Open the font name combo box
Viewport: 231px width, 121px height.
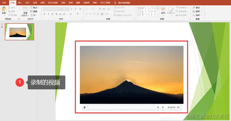[x=51, y=9]
